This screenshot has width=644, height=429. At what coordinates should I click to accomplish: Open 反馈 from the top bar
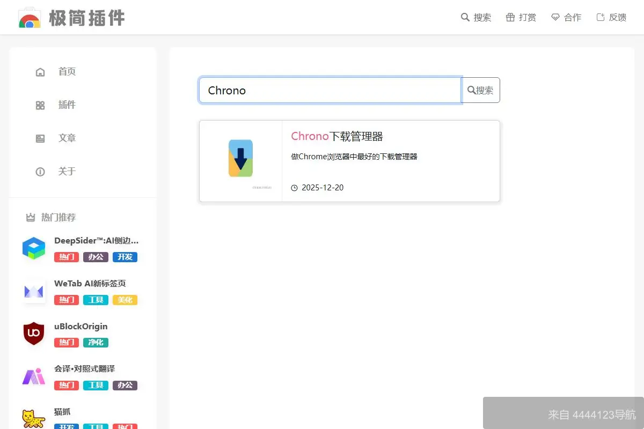coord(611,17)
